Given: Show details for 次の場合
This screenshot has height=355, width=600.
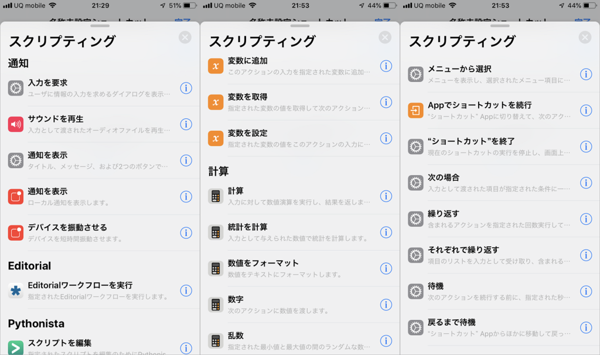Looking at the screenshot, I should pyautogui.click(x=586, y=183).
